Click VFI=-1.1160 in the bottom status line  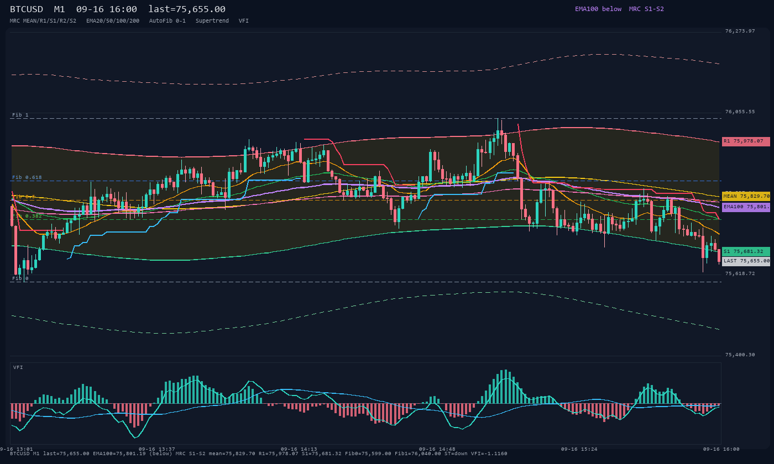pos(489,454)
